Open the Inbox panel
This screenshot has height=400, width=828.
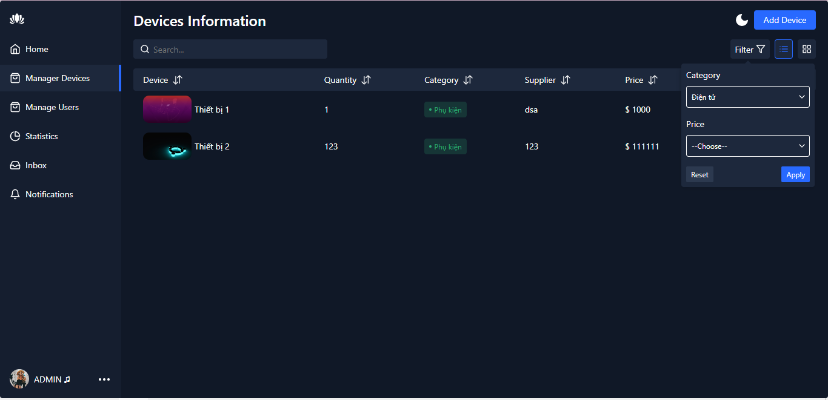tap(37, 165)
